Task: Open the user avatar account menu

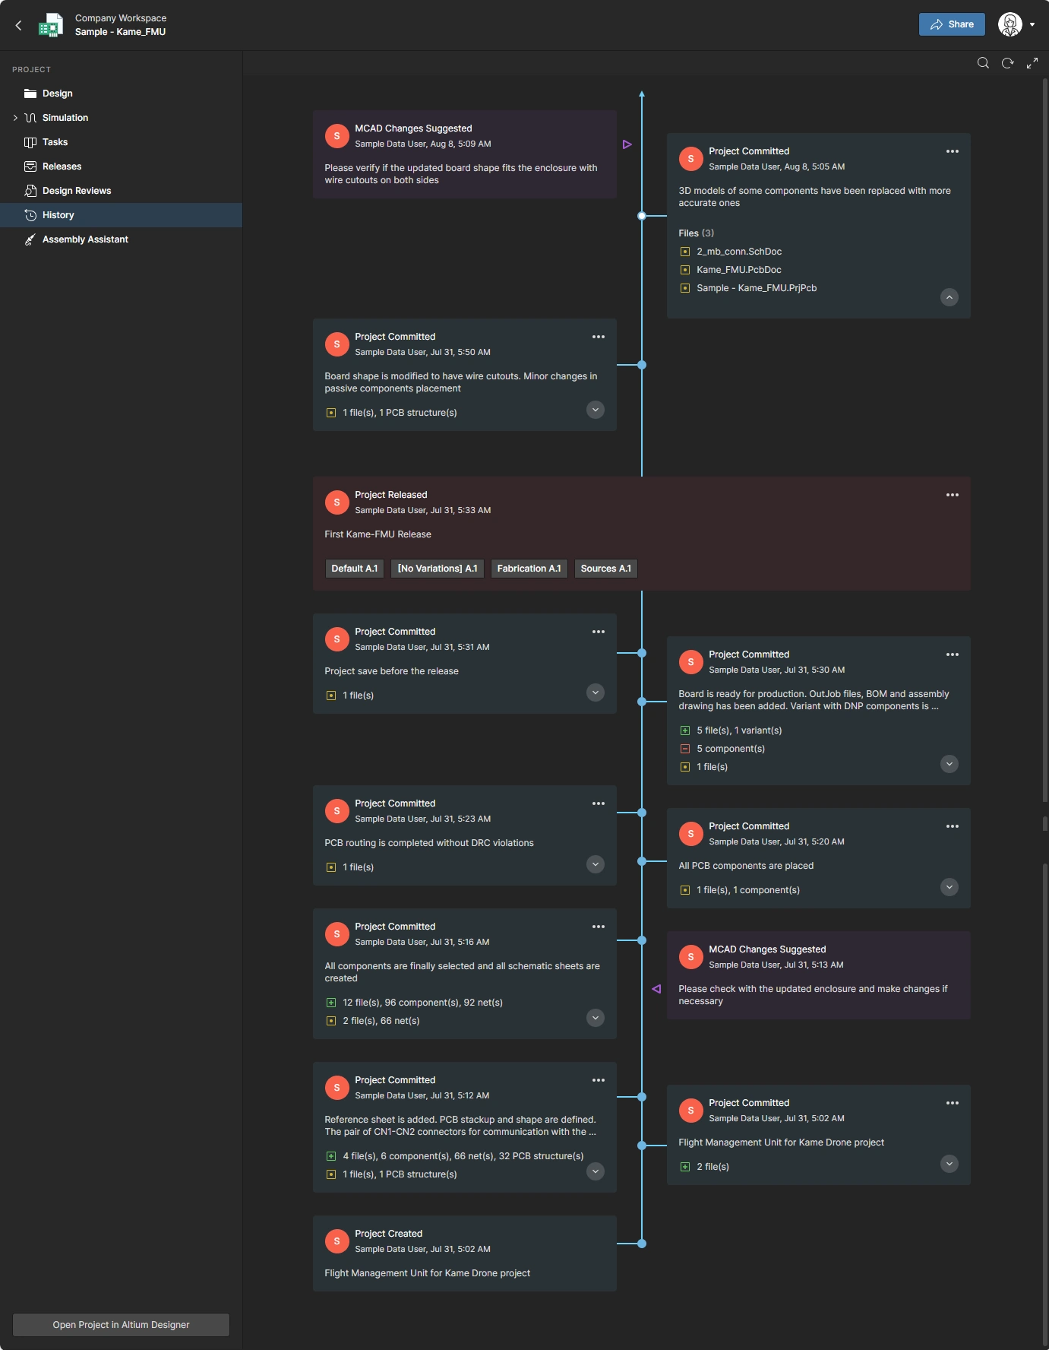Action: pyautogui.click(x=1016, y=24)
